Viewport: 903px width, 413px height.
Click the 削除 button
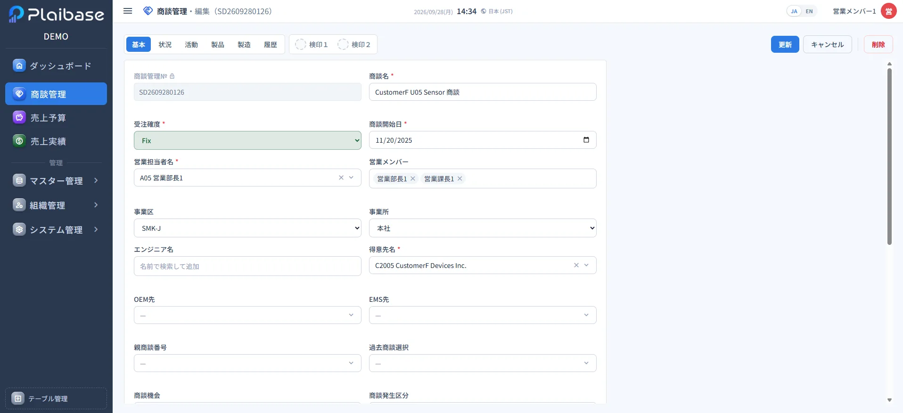coord(878,44)
